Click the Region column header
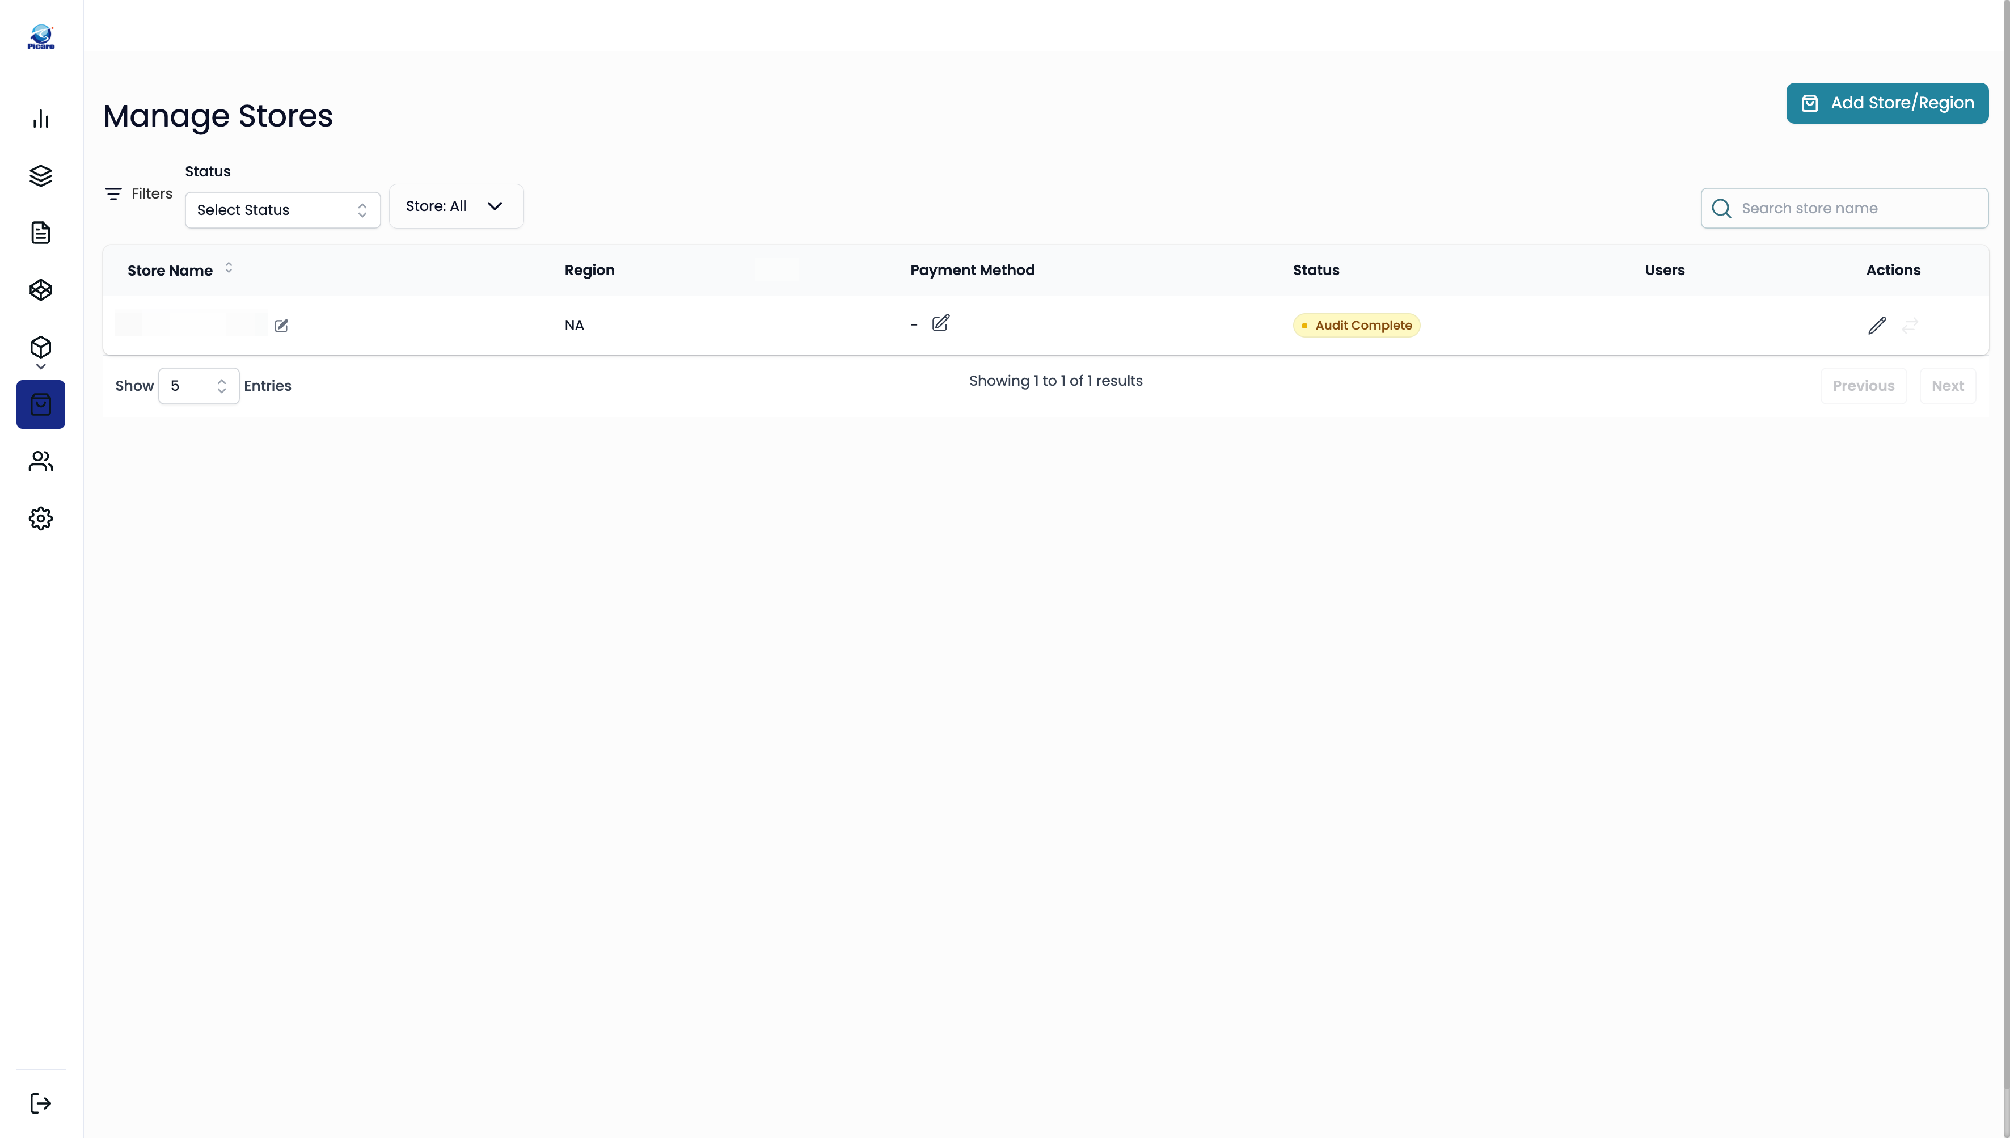The width and height of the screenshot is (2010, 1138). [590, 269]
